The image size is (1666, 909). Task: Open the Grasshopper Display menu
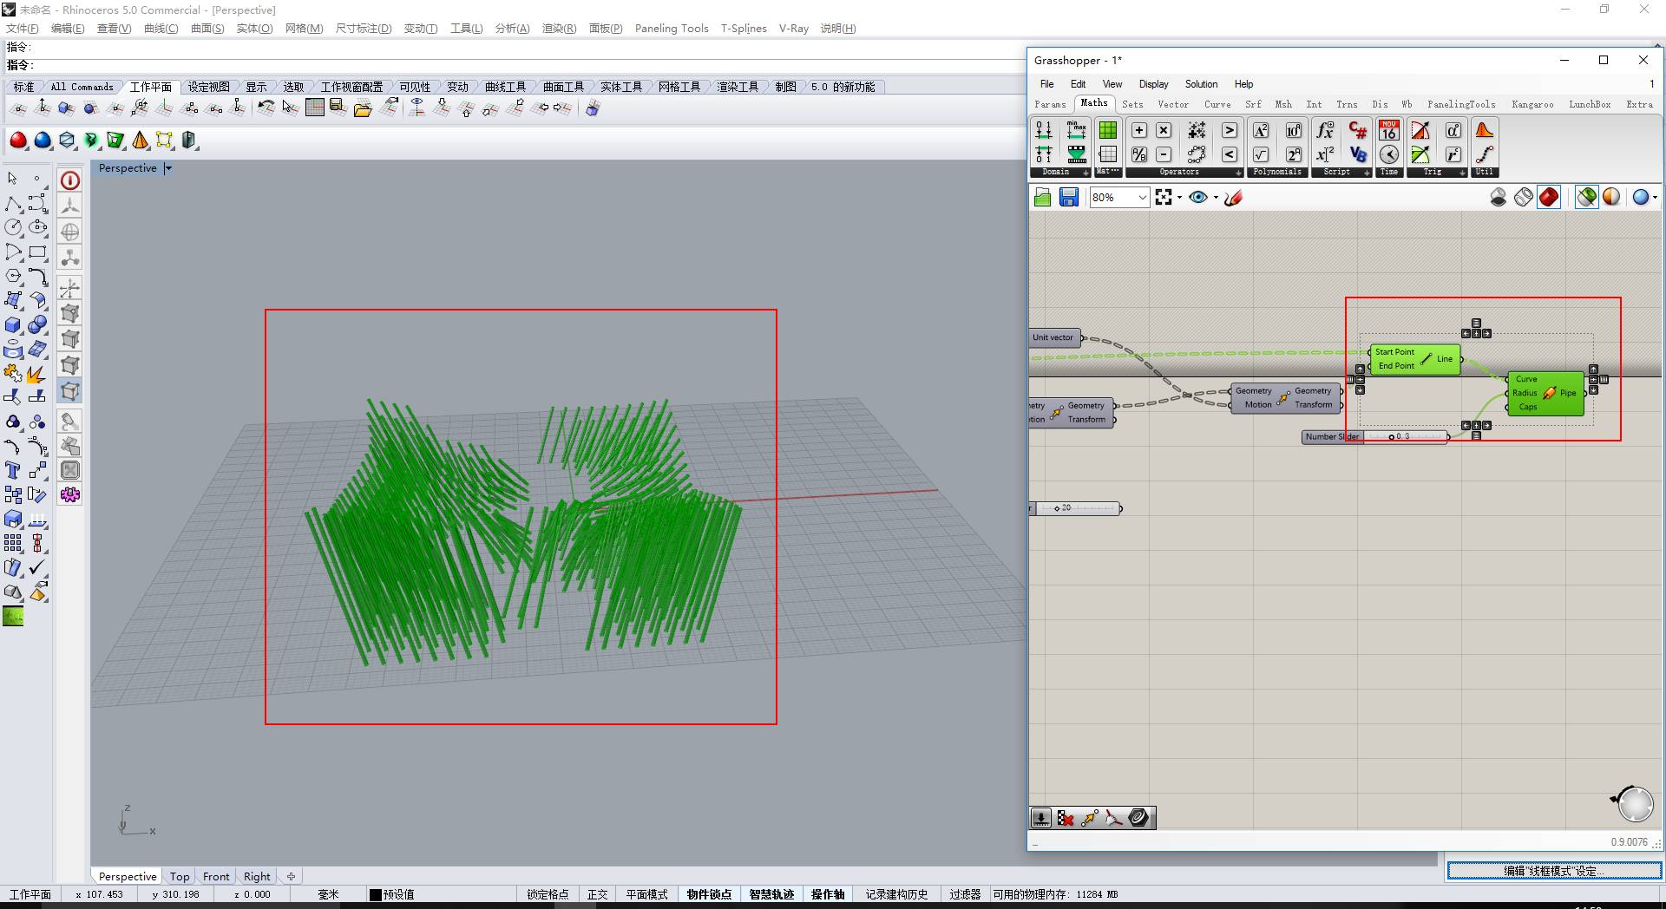tap(1153, 84)
